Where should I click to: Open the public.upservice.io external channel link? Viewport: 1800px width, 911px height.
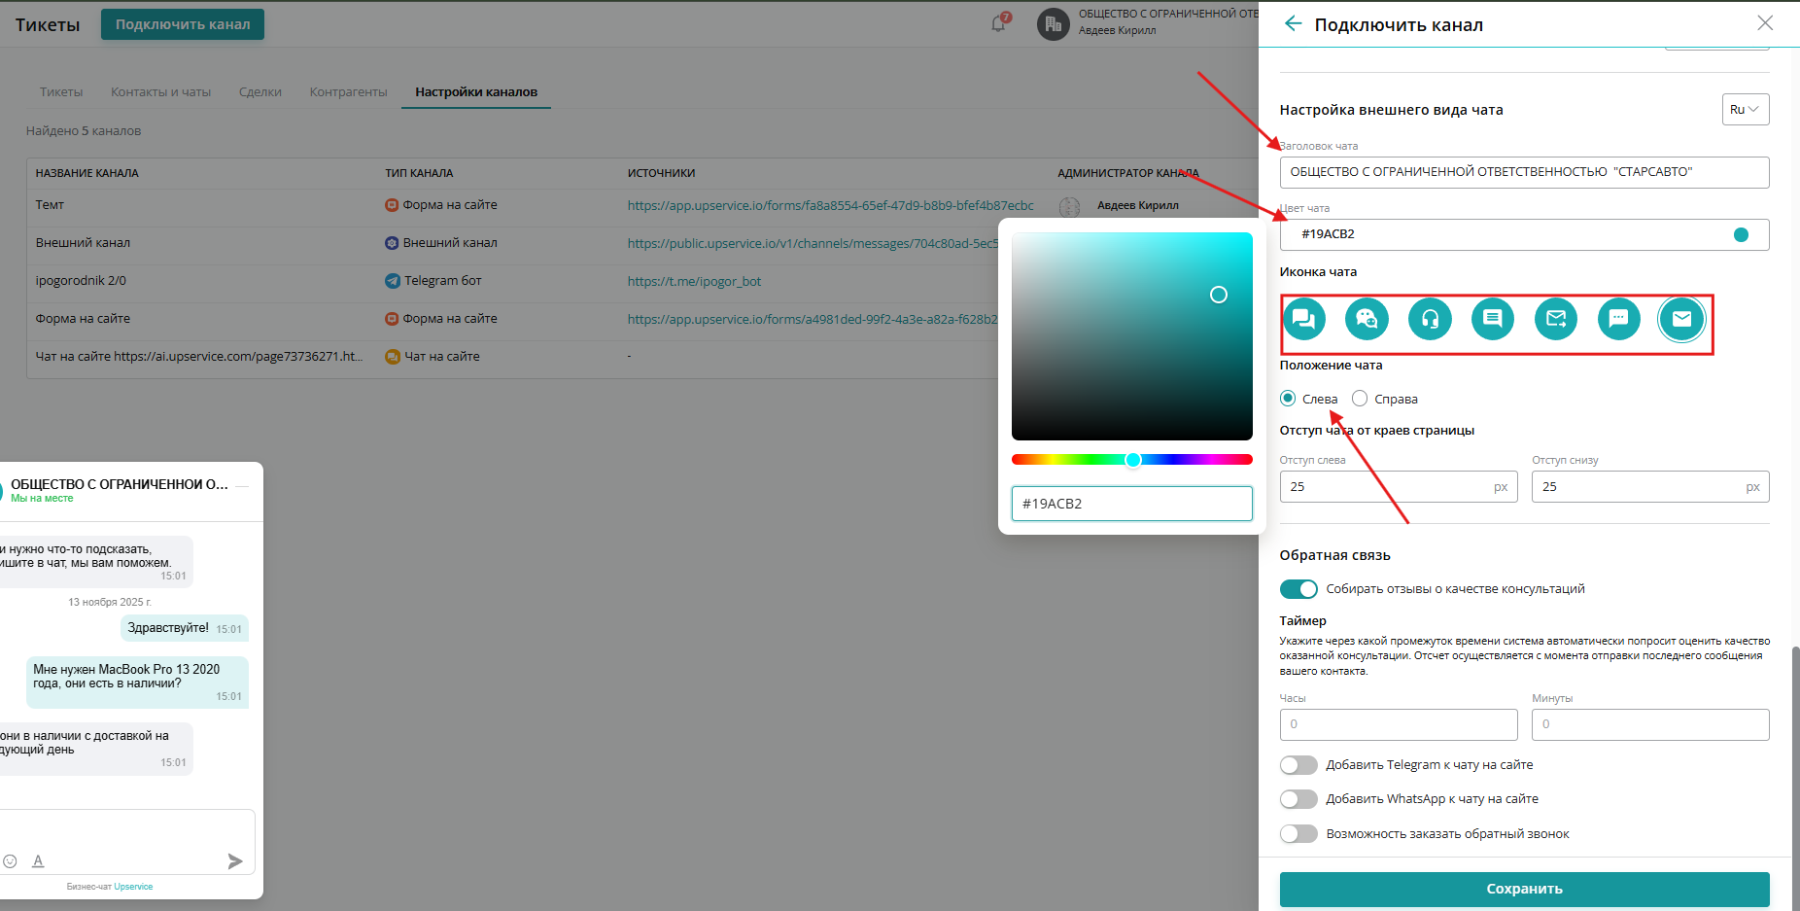(x=813, y=243)
